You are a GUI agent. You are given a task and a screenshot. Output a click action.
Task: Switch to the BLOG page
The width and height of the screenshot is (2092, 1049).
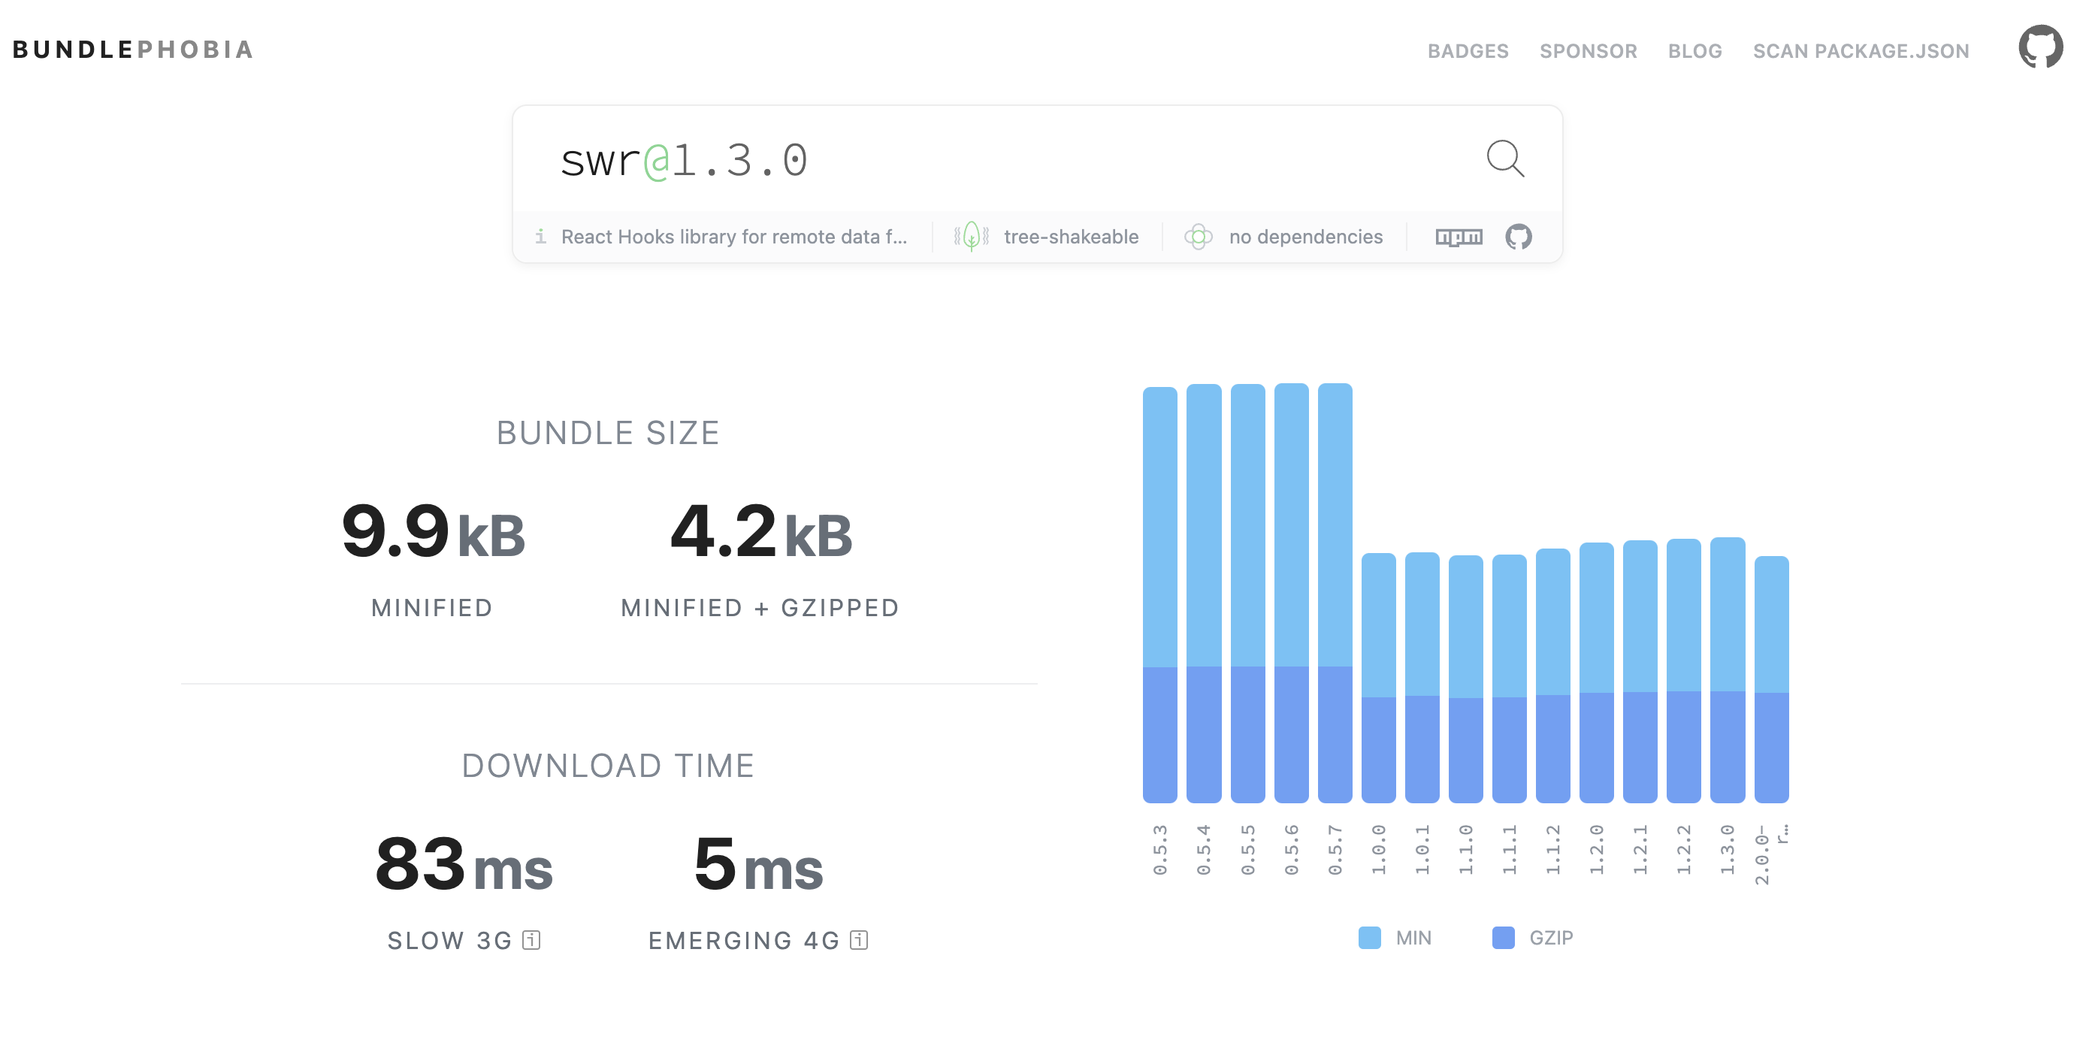(x=1694, y=50)
